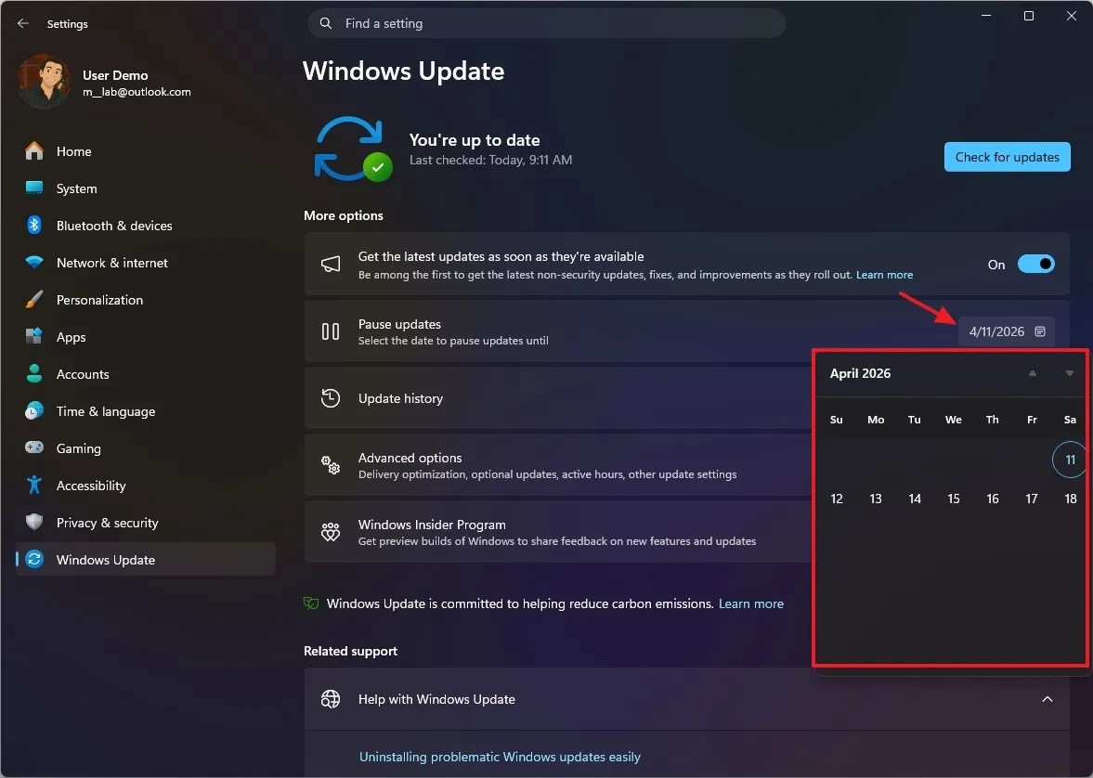Click the 'Last checked: Today, 9:11 AM' text
This screenshot has height=778, width=1093.
(x=490, y=160)
